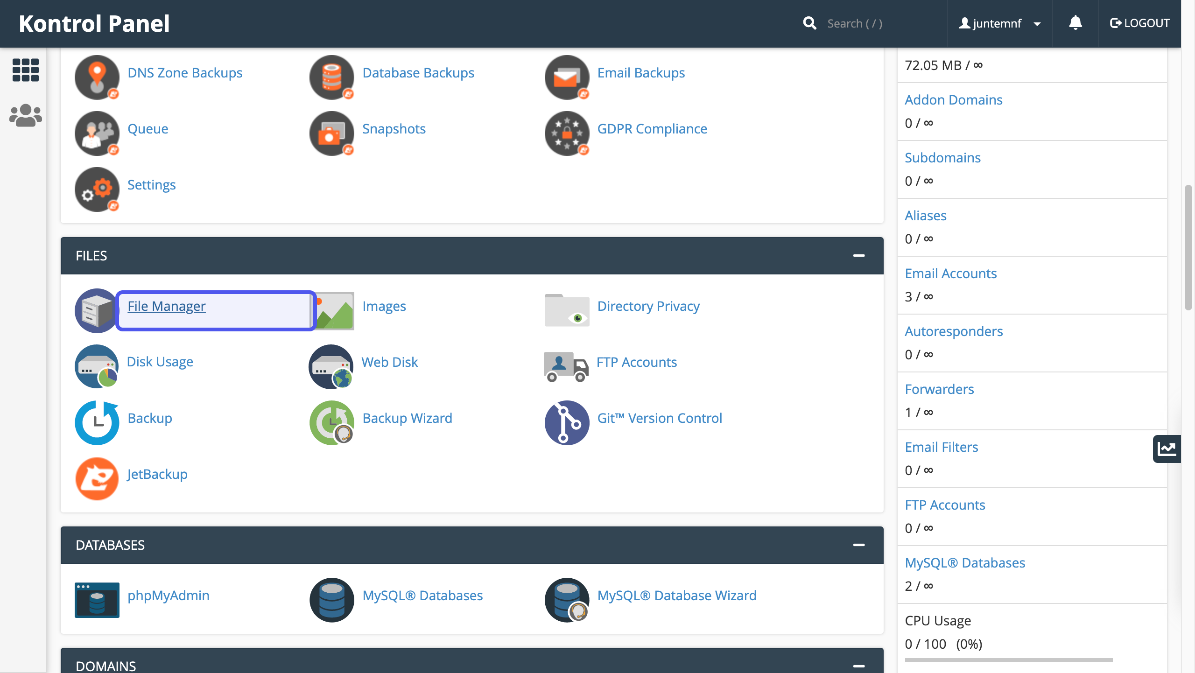Open the Snapshots camera icon

(x=332, y=133)
